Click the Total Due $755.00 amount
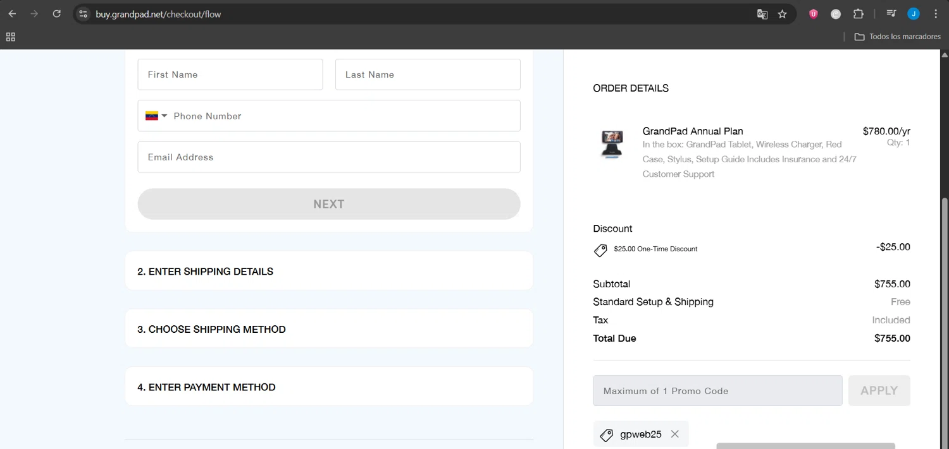The height and width of the screenshot is (449, 949). tap(892, 338)
